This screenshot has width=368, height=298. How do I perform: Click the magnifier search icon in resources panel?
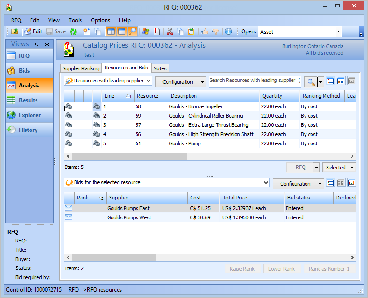(x=311, y=82)
